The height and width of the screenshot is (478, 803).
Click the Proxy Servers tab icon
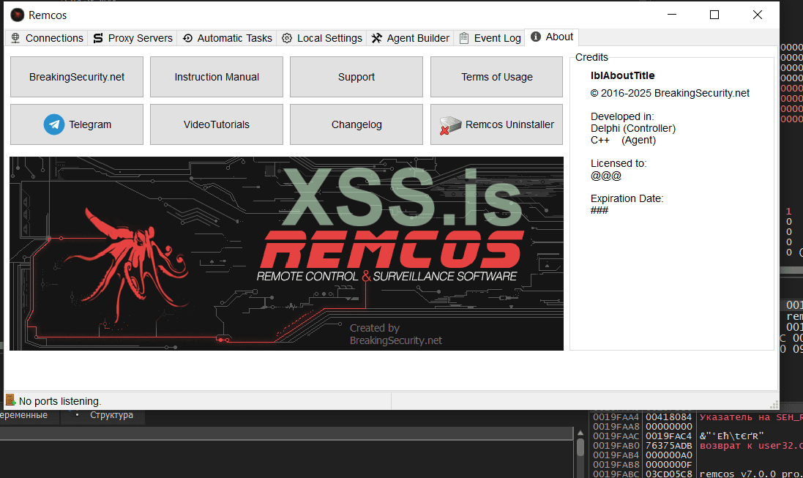[x=98, y=38]
